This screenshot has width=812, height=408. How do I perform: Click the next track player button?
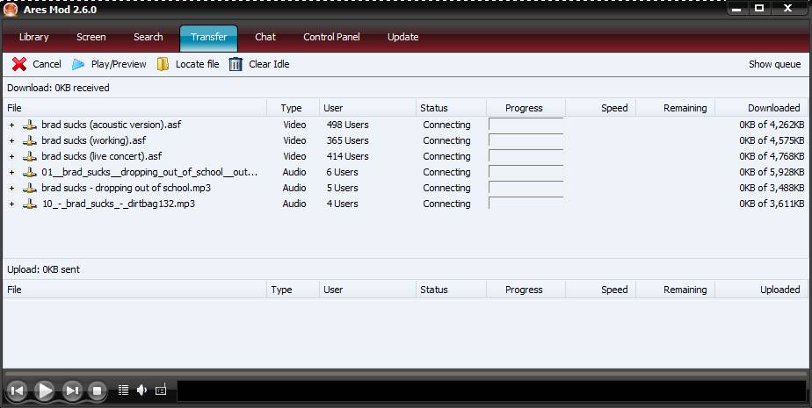(x=72, y=390)
